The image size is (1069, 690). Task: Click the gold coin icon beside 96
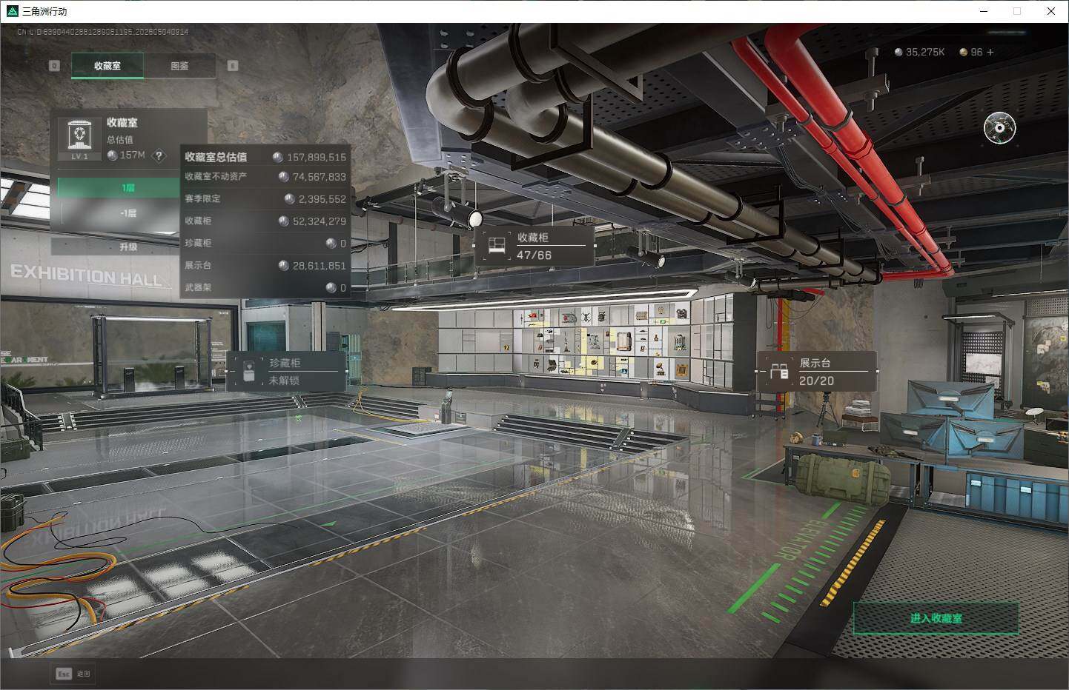tap(963, 52)
